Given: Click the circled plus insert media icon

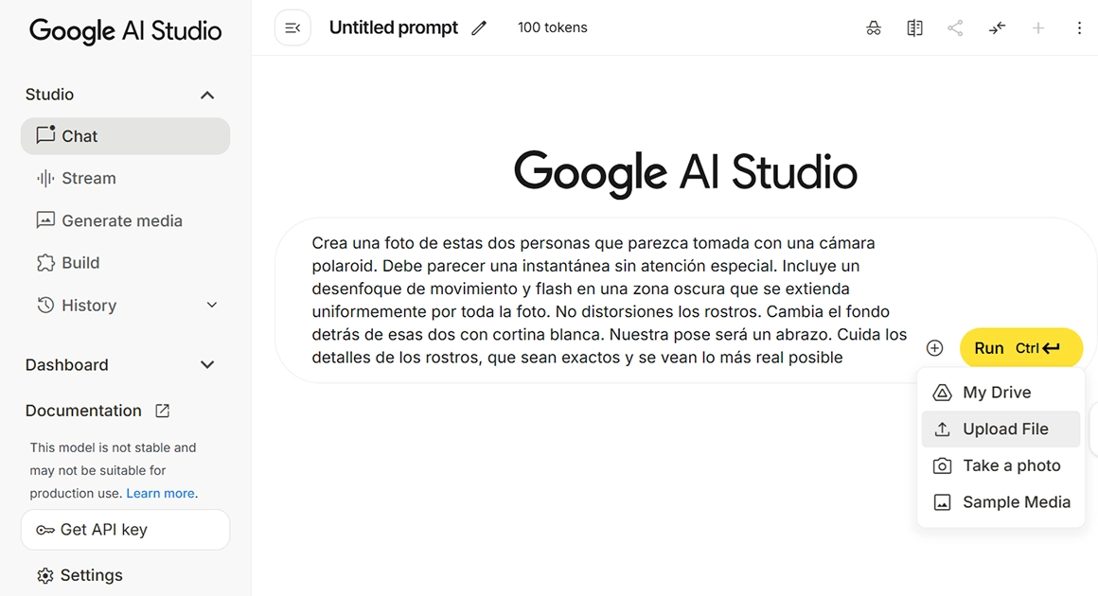Looking at the screenshot, I should (x=935, y=348).
